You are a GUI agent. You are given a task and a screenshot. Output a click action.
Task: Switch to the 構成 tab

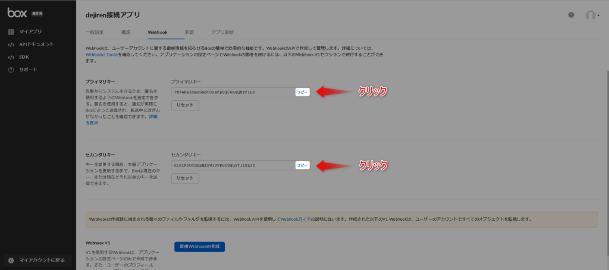(x=125, y=32)
